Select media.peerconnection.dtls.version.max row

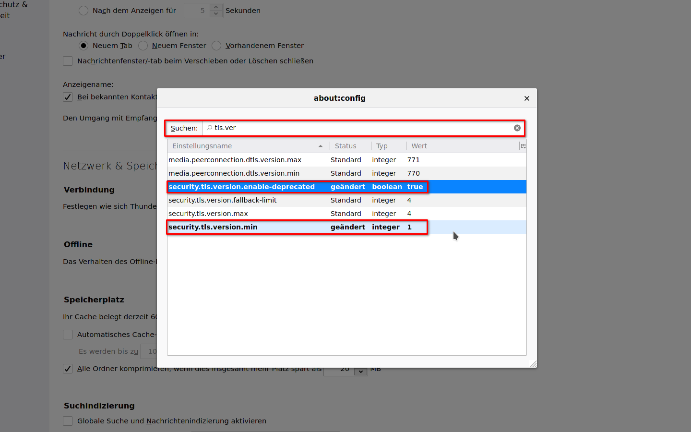pos(235,160)
